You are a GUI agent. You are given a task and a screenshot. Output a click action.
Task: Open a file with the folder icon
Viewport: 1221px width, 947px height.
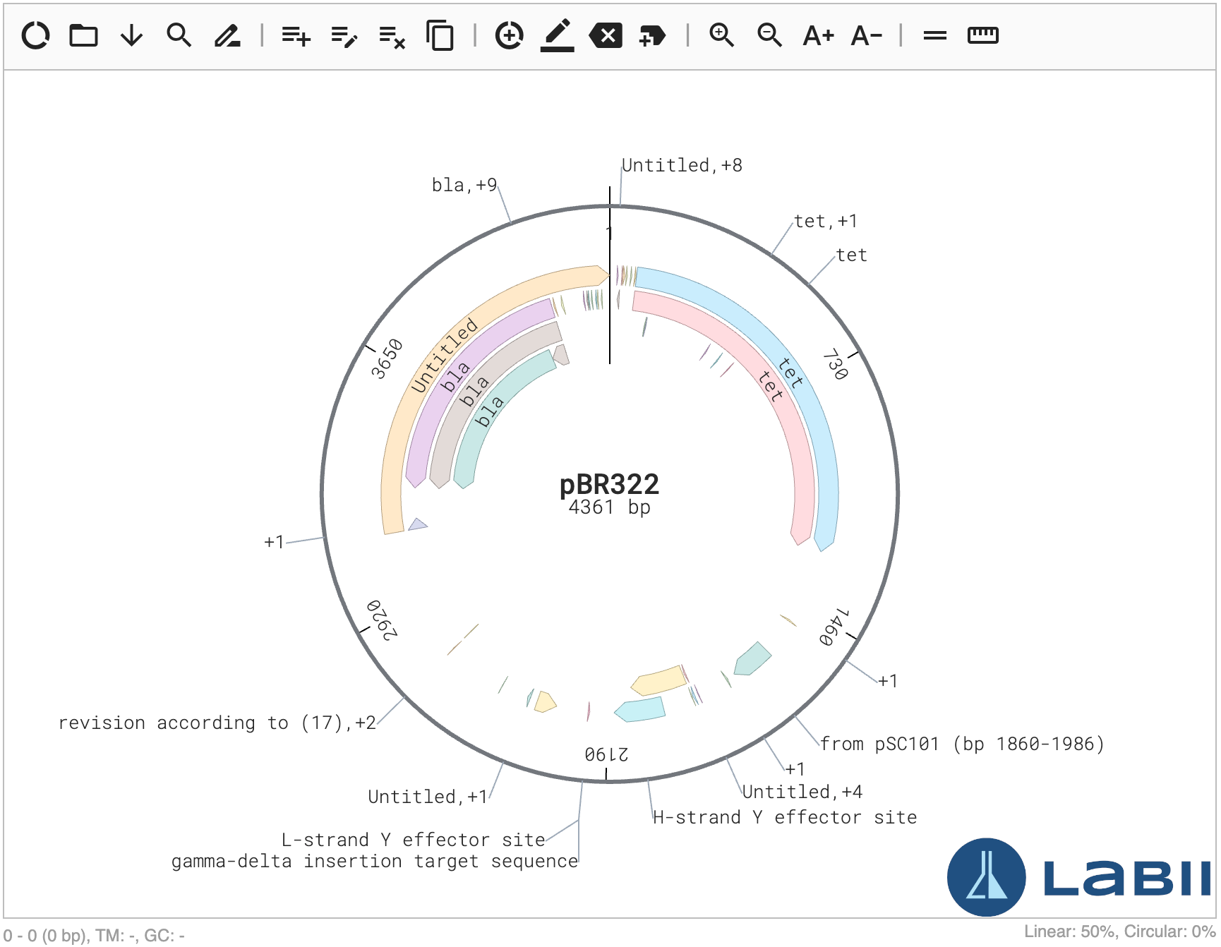tap(83, 35)
